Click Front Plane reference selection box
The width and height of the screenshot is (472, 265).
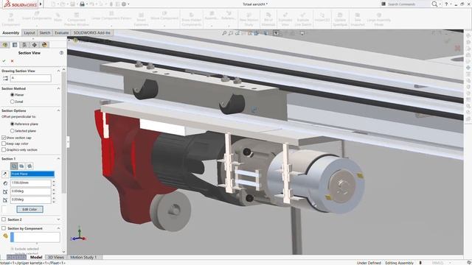(32, 174)
